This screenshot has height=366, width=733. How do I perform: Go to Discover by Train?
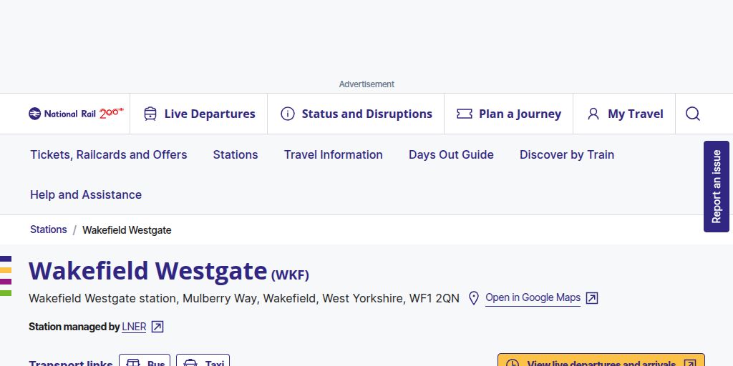(567, 154)
